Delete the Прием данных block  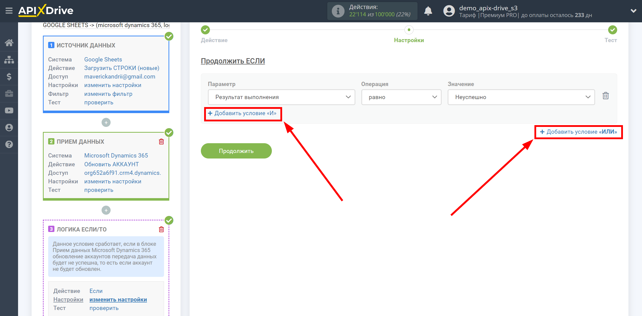coord(161,142)
